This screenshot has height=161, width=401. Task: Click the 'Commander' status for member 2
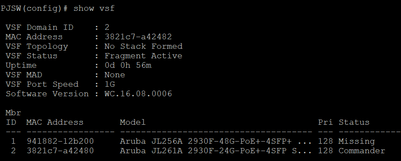tap(362, 151)
